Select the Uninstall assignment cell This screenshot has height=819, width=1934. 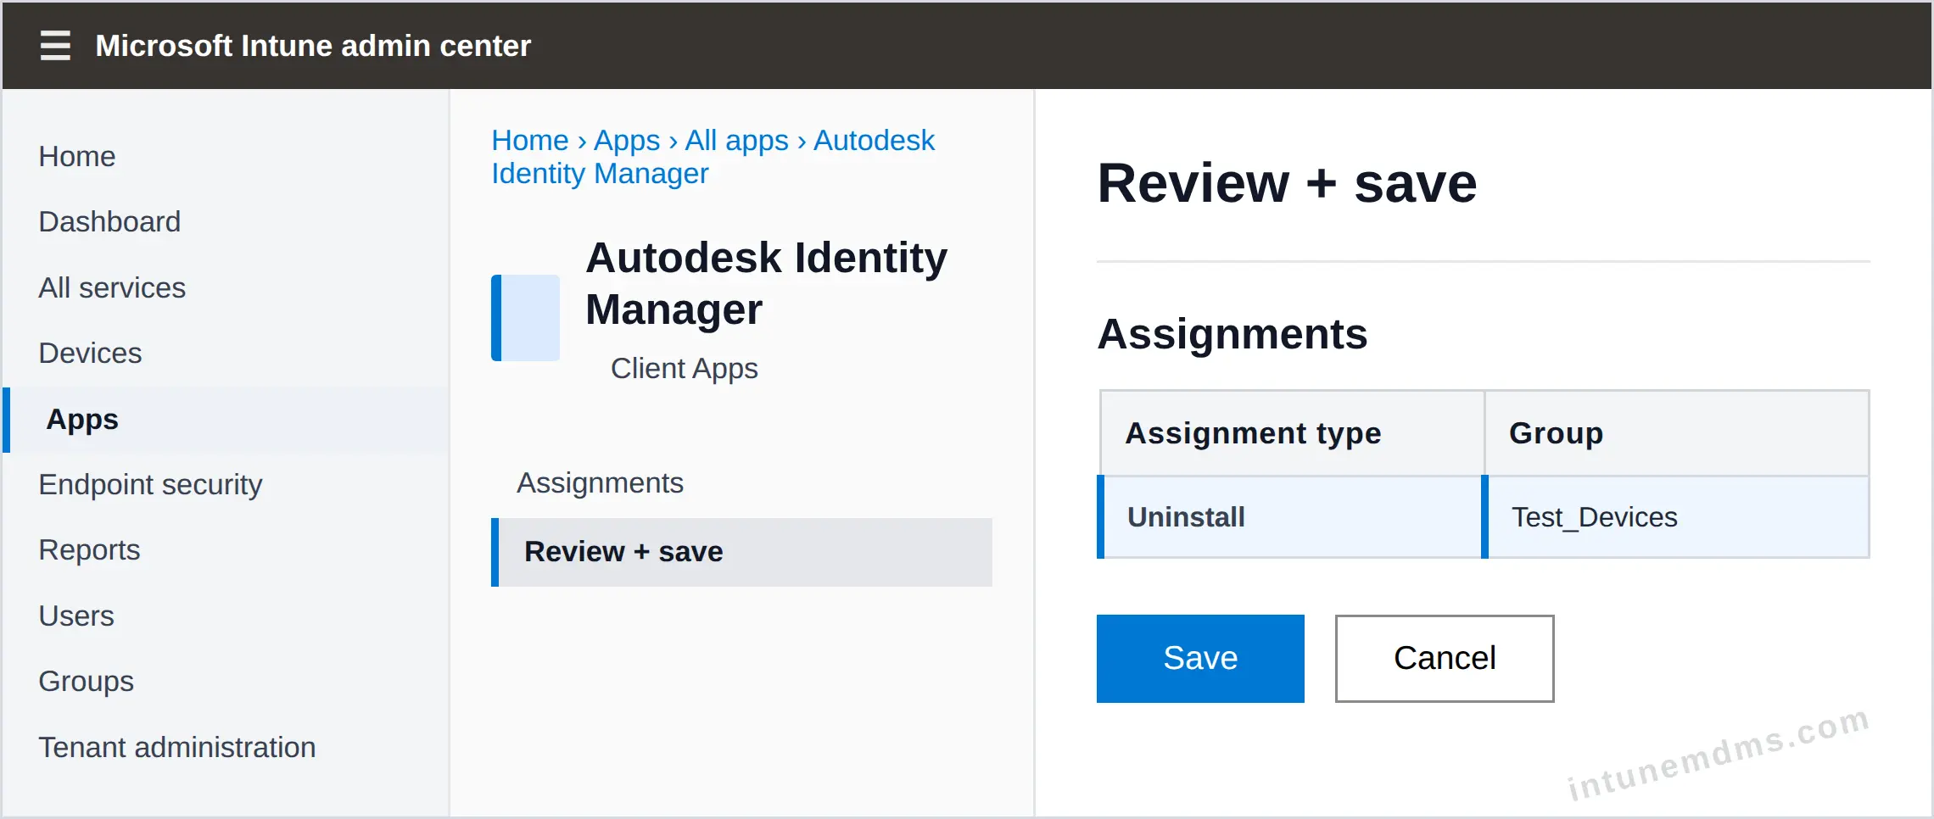point(1290,517)
